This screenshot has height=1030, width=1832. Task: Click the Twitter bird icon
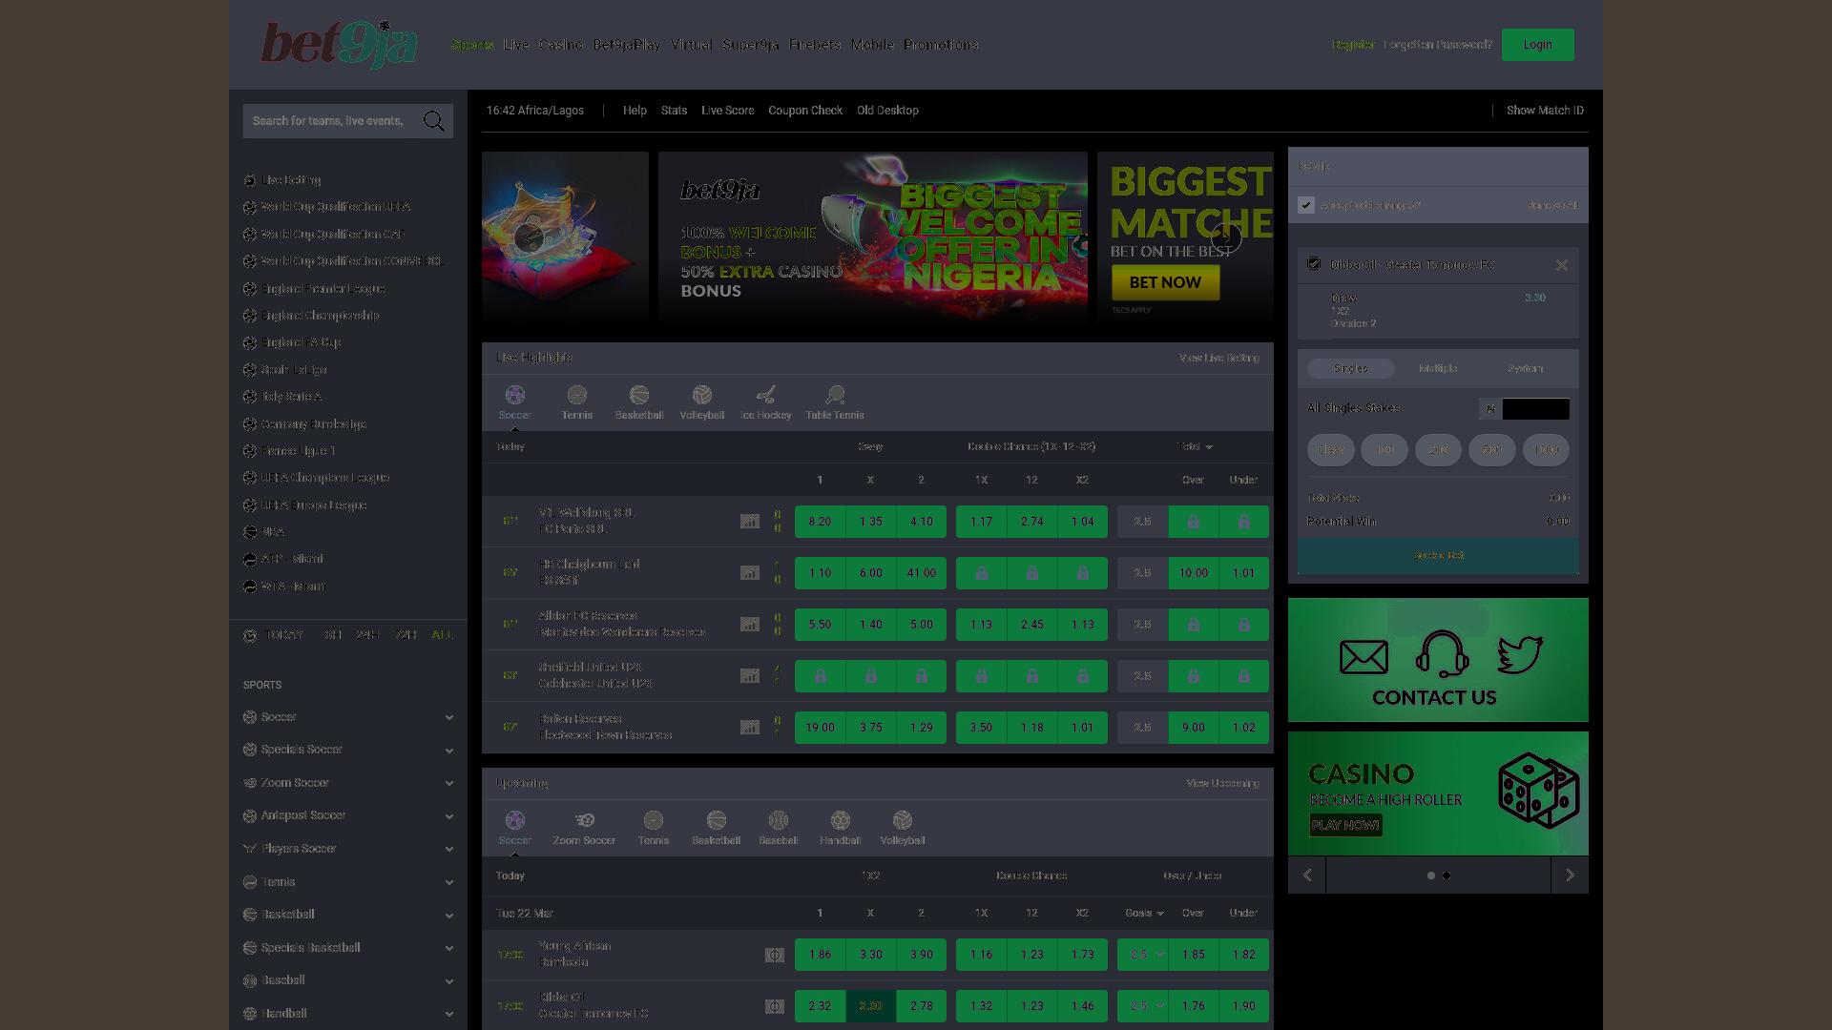1520,655
